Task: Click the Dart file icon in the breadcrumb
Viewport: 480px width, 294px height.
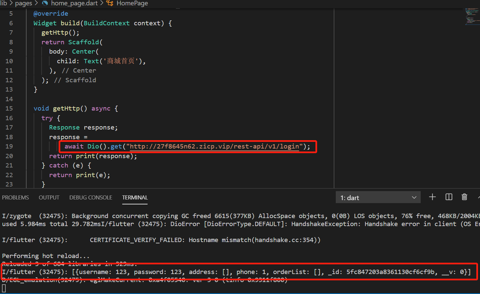Action: [45, 3]
